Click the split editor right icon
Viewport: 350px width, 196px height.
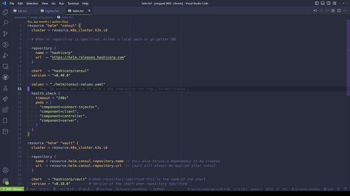pos(339,11)
